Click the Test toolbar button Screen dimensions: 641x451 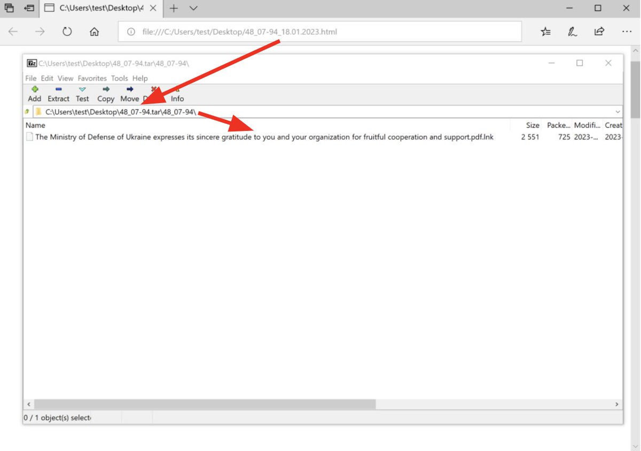coord(82,94)
